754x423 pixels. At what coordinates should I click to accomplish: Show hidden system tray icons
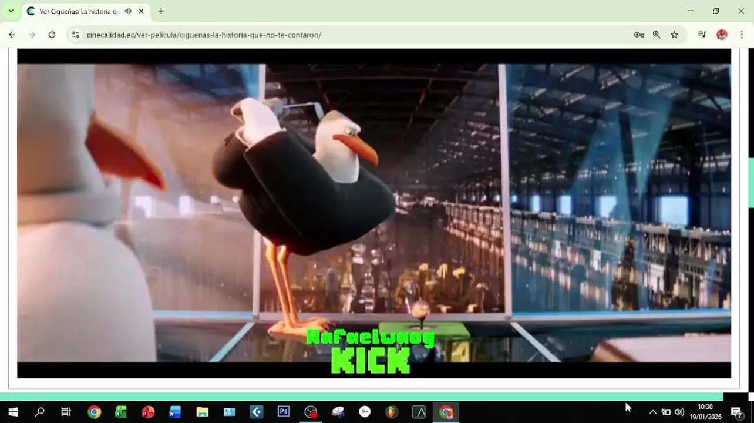click(x=652, y=412)
